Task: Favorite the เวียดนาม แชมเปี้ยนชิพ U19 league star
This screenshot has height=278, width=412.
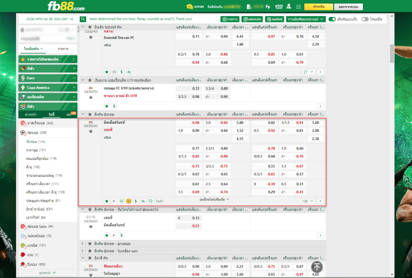Action: [90, 80]
